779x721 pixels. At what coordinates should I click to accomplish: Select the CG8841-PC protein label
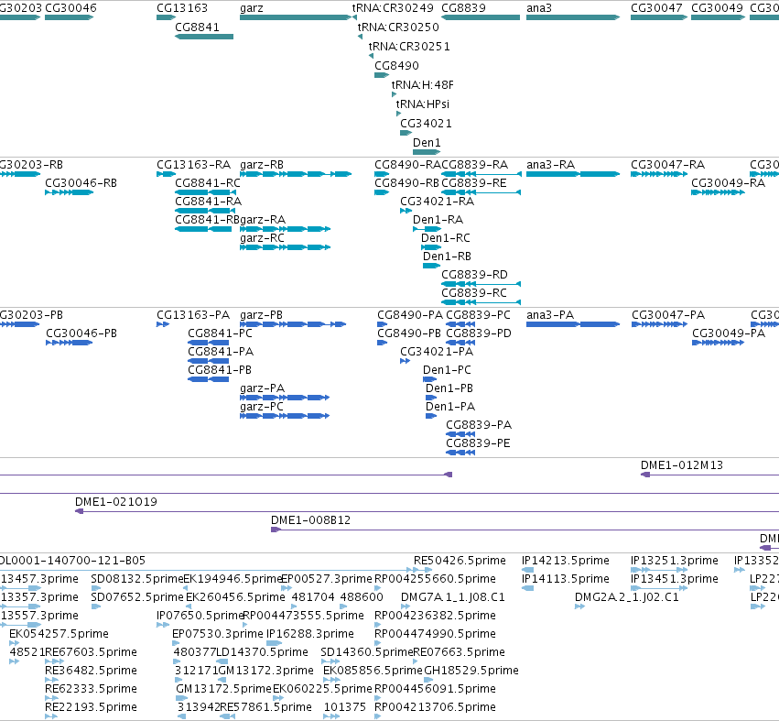[x=220, y=333]
